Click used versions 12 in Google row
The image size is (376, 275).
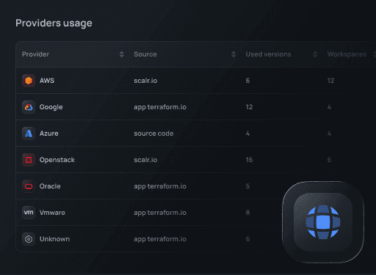[x=249, y=107]
